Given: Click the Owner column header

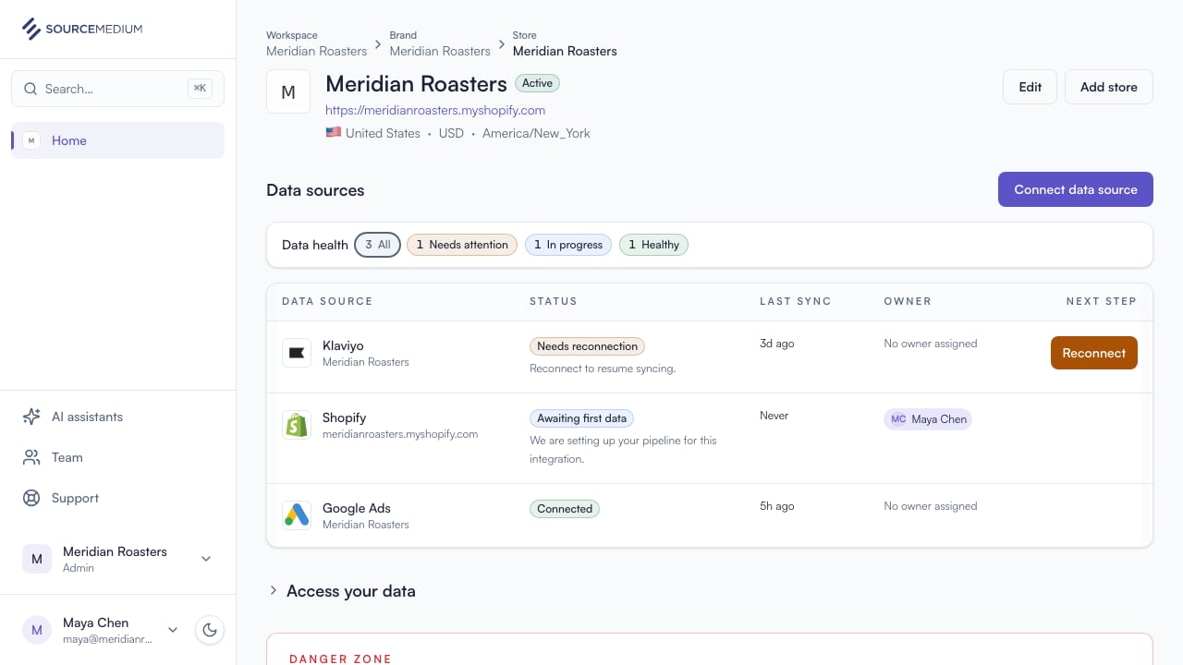Looking at the screenshot, I should point(908,301).
